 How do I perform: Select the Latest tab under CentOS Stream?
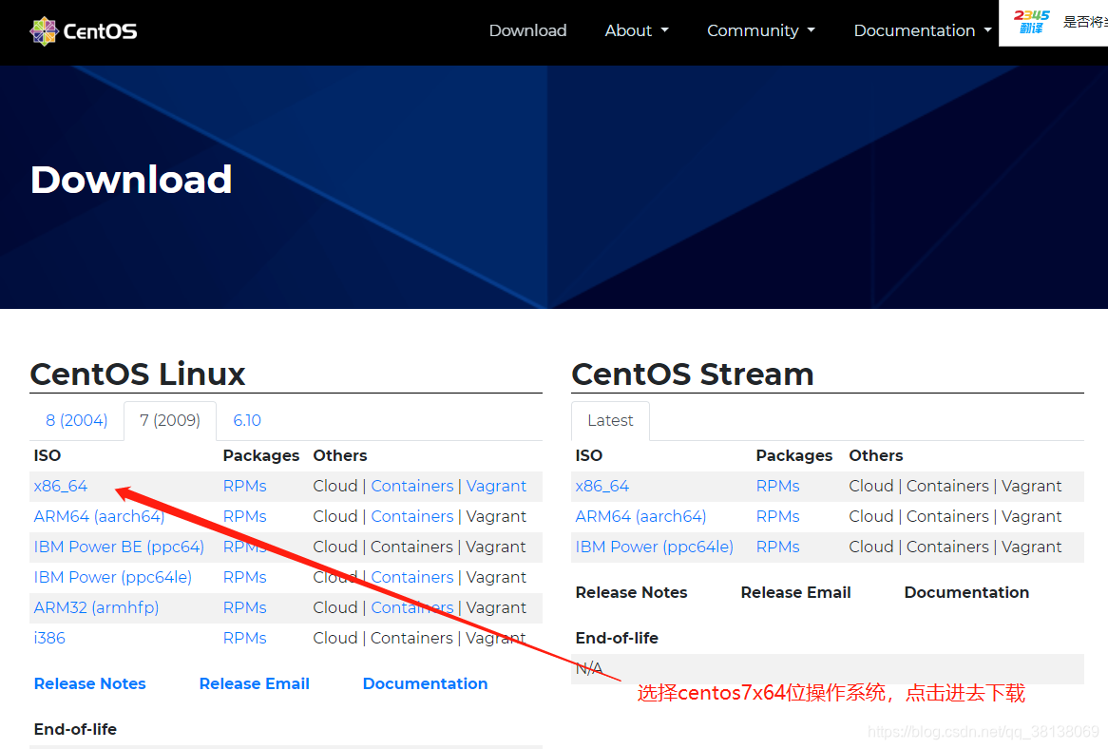pyautogui.click(x=610, y=420)
